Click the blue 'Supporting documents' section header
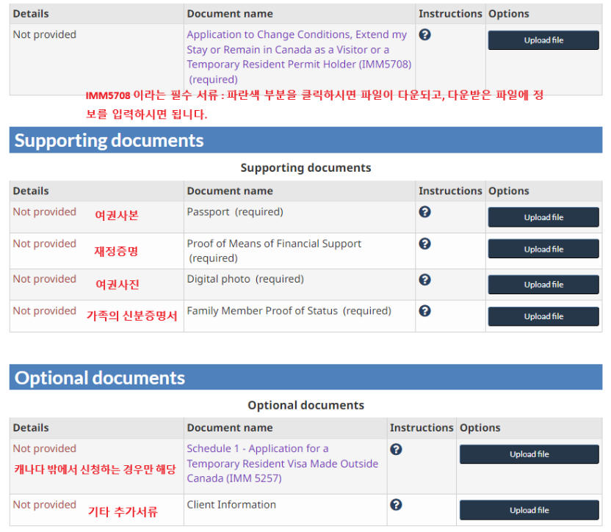Image resolution: width=611 pixels, height=532 pixels. [306, 140]
